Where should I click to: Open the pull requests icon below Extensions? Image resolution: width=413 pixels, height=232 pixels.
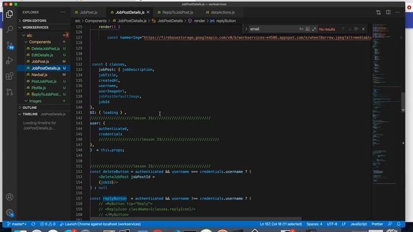(x=10, y=92)
